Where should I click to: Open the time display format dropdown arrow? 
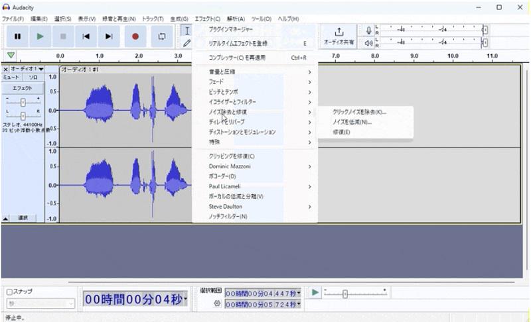(x=185, y=299)
